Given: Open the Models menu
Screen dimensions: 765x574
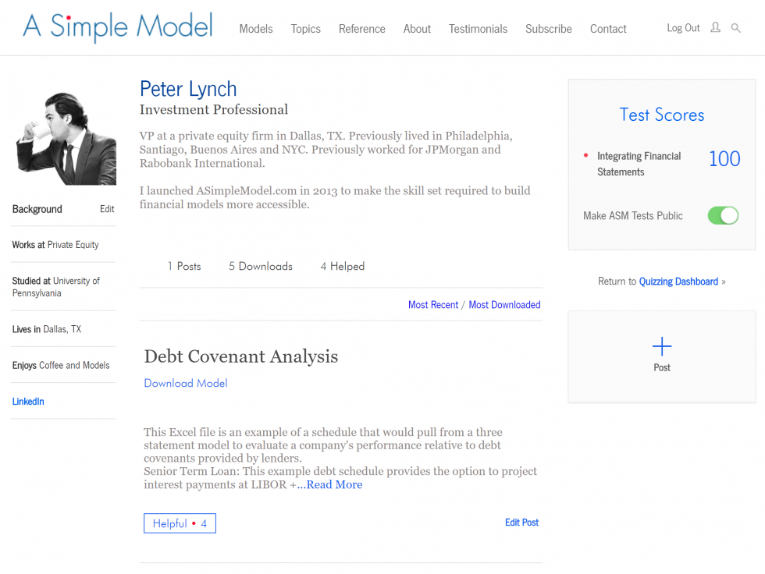Looking at the screenshot, I should point(255,29).
